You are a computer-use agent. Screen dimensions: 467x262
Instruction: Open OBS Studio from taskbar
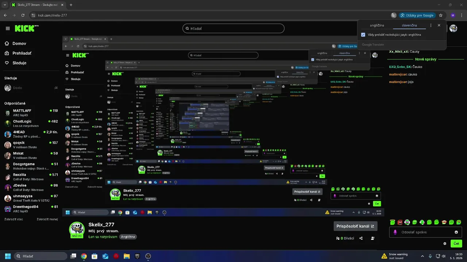pyautogui.click(x=148, y=256)
